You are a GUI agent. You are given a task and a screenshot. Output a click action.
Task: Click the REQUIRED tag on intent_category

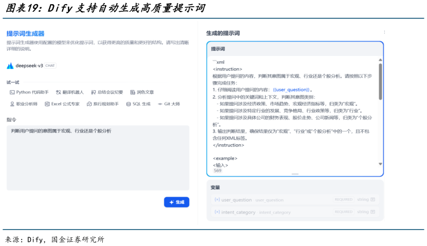pyautogui.click(x=344, y=212)
